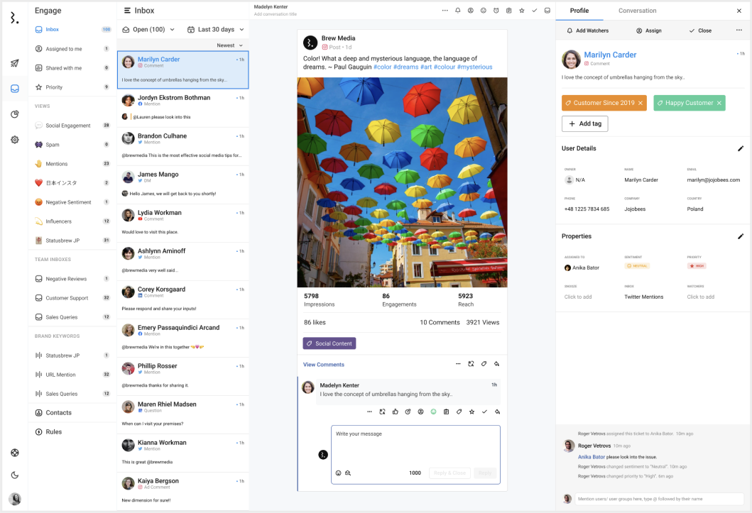Open Jordyn Ekstrom Bothman conversation

point(182,109)
